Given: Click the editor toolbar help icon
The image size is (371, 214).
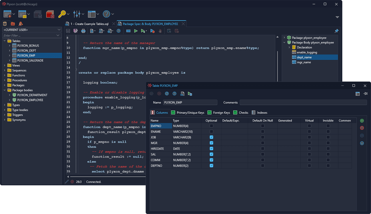Looking at the screenshot, I should coord(119,31).
